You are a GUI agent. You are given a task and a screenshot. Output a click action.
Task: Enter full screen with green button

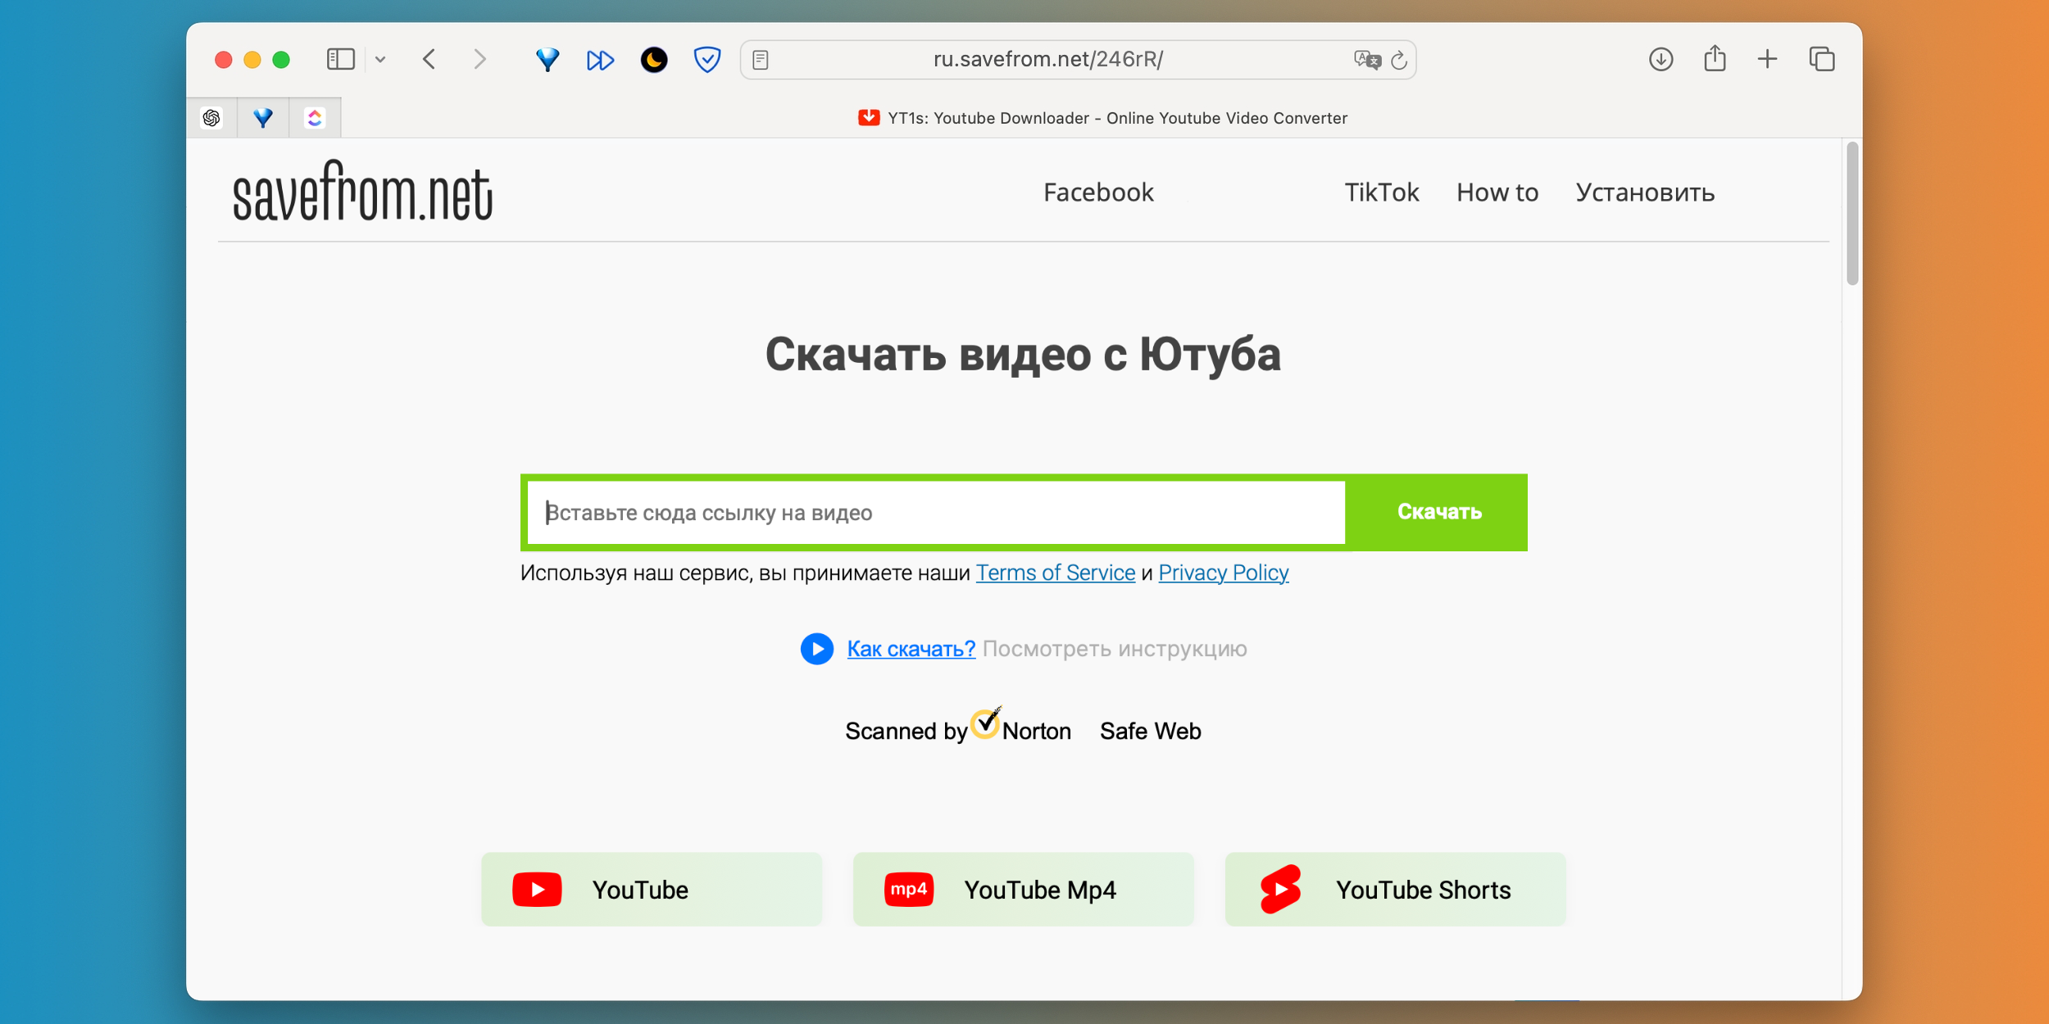point(281,60)
